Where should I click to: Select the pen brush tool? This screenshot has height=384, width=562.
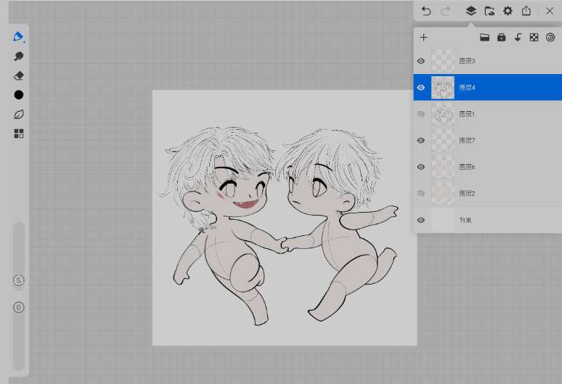[x=18, y=37]
